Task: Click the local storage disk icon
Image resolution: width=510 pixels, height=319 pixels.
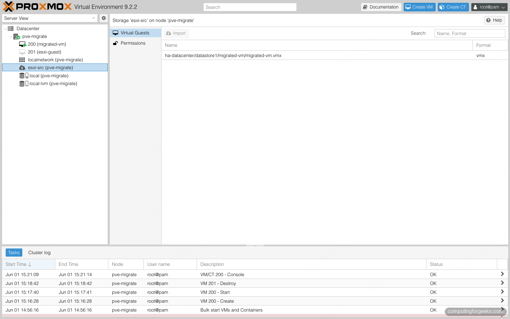Action: click(24, 76)
